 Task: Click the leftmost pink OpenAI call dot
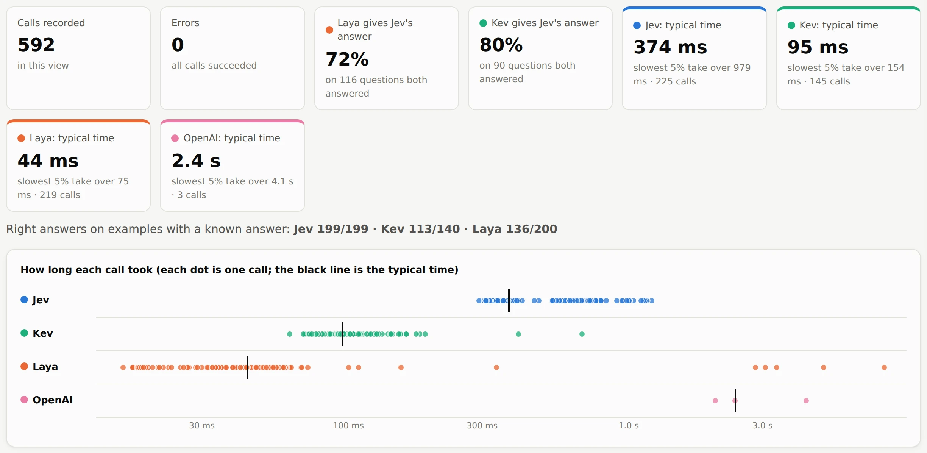(x=715, y=401)
